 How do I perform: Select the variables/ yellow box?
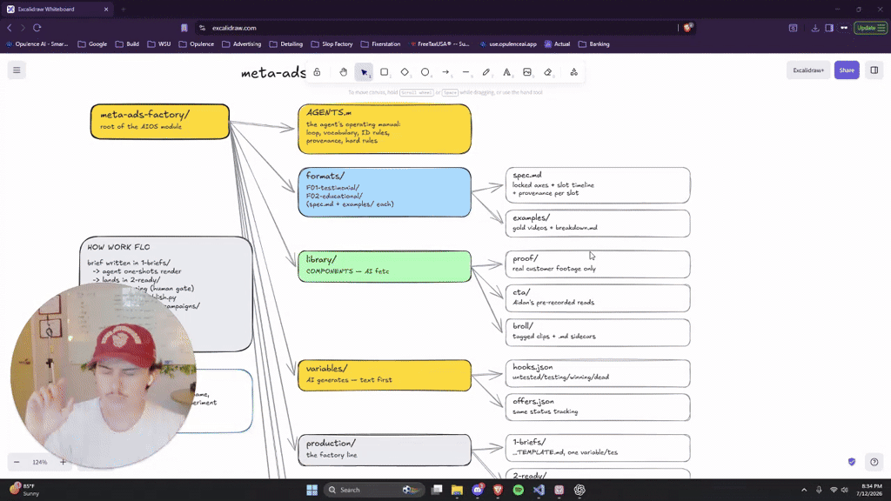click(385, 375)
